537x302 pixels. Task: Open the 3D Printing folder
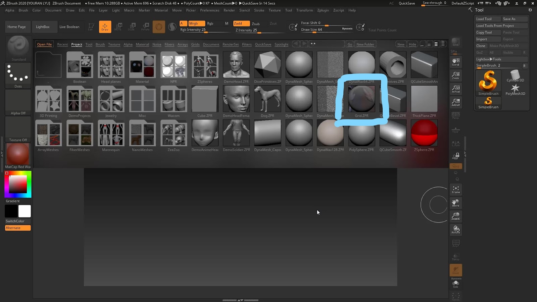(48, 102)
